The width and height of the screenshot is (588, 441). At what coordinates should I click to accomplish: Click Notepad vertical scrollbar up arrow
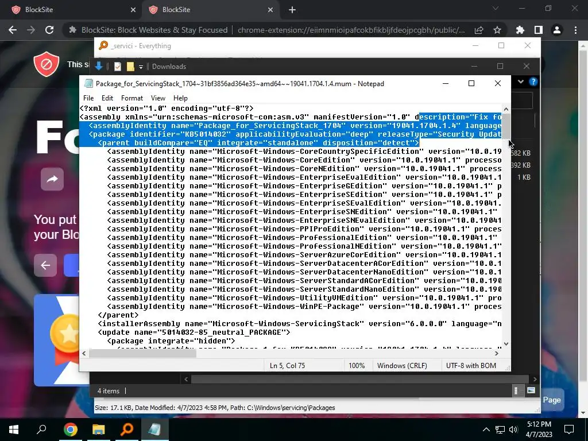506,109
